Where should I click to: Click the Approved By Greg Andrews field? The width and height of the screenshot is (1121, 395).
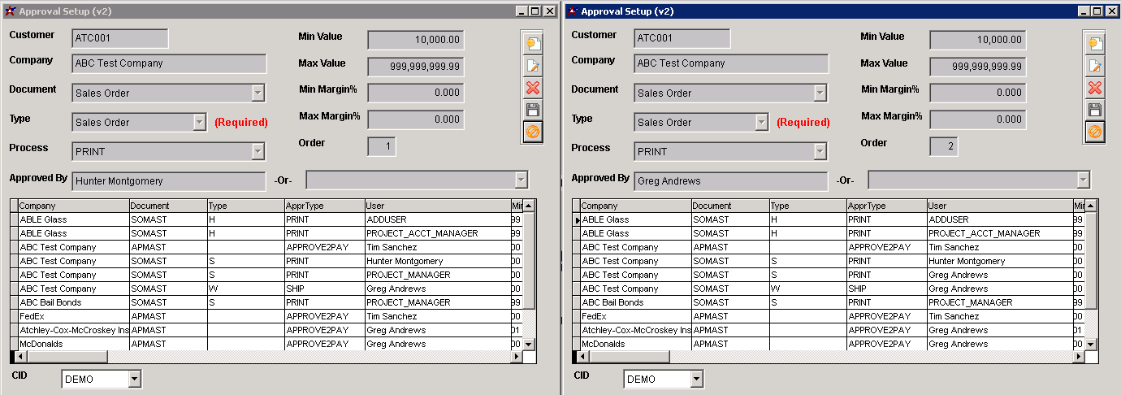coord(731,181)
